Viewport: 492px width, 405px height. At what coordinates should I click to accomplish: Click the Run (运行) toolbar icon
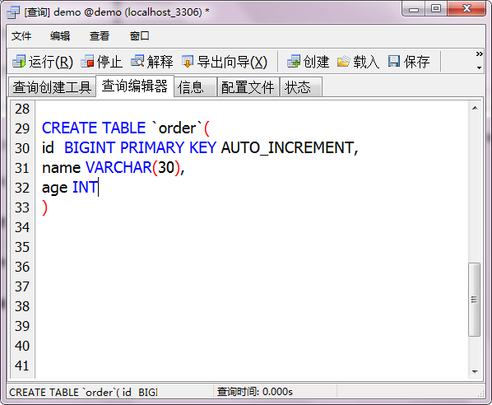(19, 62)
